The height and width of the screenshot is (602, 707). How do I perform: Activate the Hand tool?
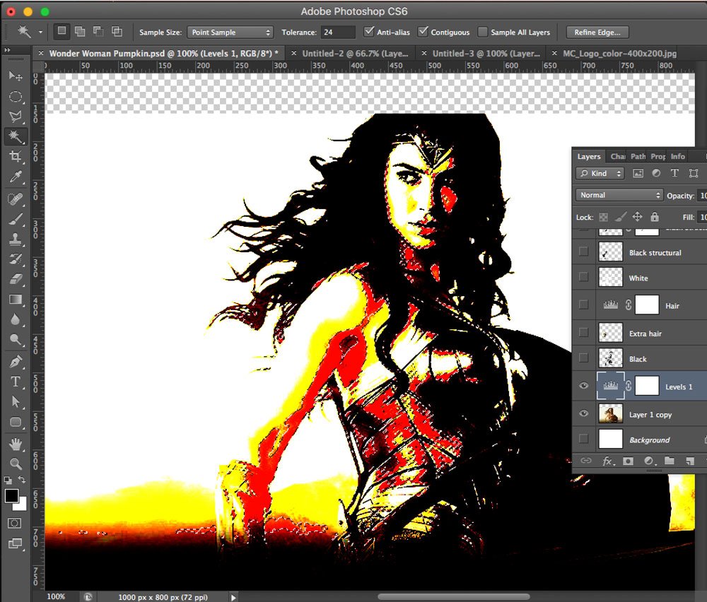click(x=16, y=444)
